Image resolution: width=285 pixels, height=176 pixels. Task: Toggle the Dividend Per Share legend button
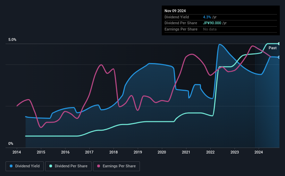click(68, 166)
